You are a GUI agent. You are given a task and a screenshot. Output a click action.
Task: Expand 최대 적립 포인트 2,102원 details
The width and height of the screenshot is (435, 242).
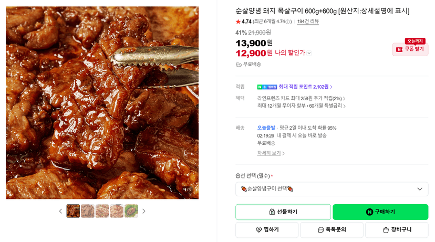pyautogui.click(x=305, y=87)
